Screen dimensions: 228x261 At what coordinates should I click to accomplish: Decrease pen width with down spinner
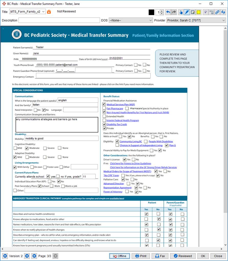[162, 13]
